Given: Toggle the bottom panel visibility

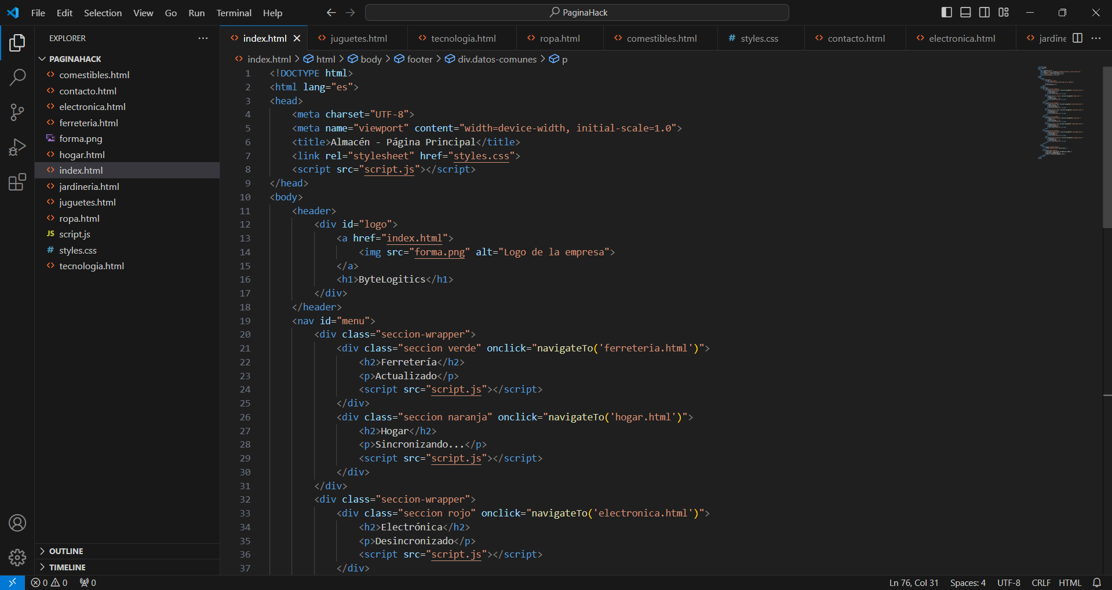Looking at the screenshot, I should pos(965,12).
